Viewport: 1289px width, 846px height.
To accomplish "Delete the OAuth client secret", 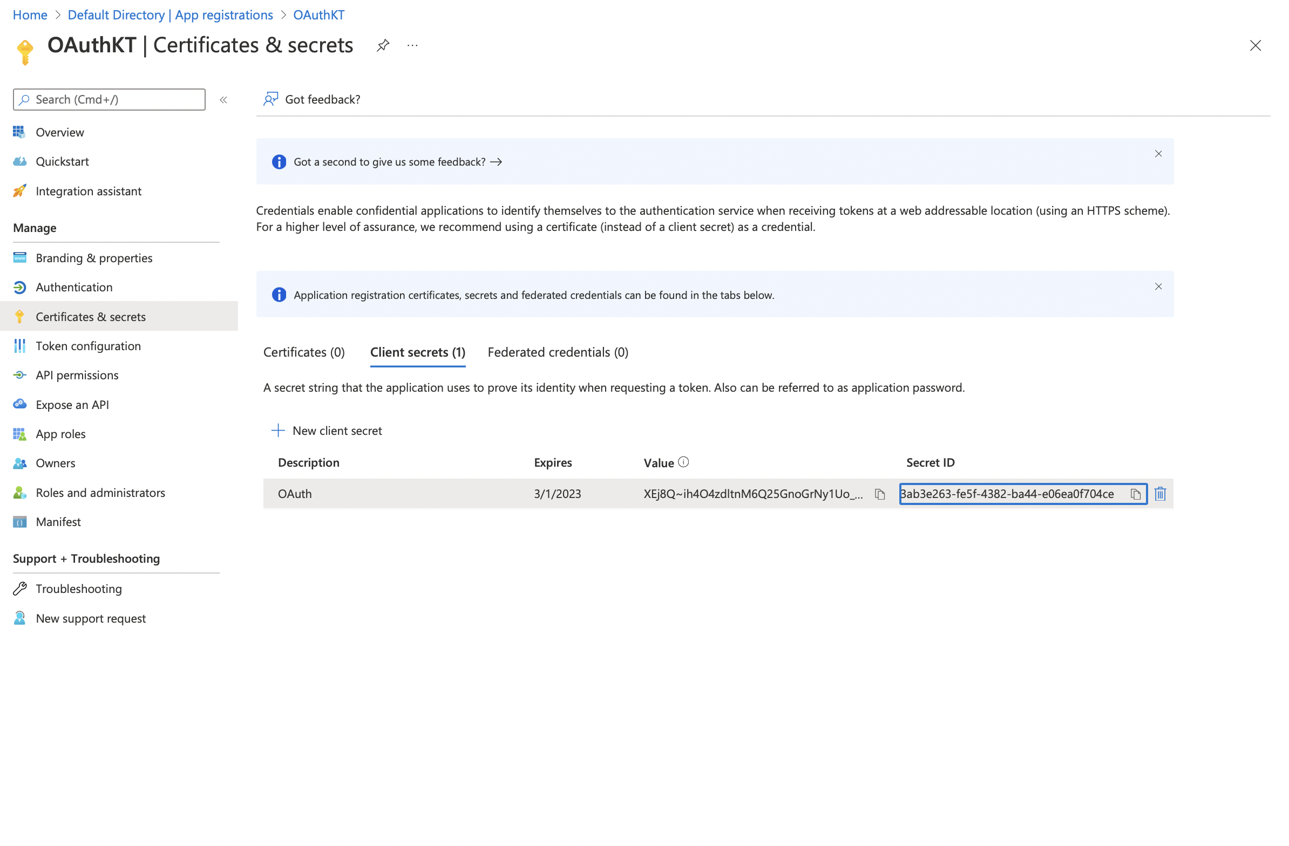I will coord(1160,494).
